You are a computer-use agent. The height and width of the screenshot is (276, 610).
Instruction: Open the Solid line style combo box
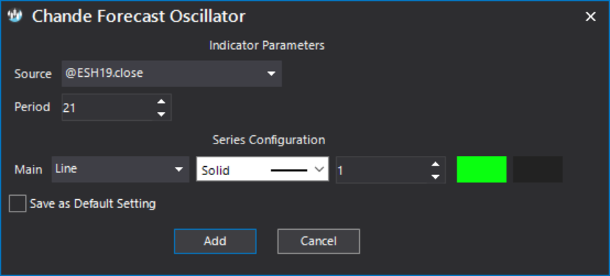(263, 169)
